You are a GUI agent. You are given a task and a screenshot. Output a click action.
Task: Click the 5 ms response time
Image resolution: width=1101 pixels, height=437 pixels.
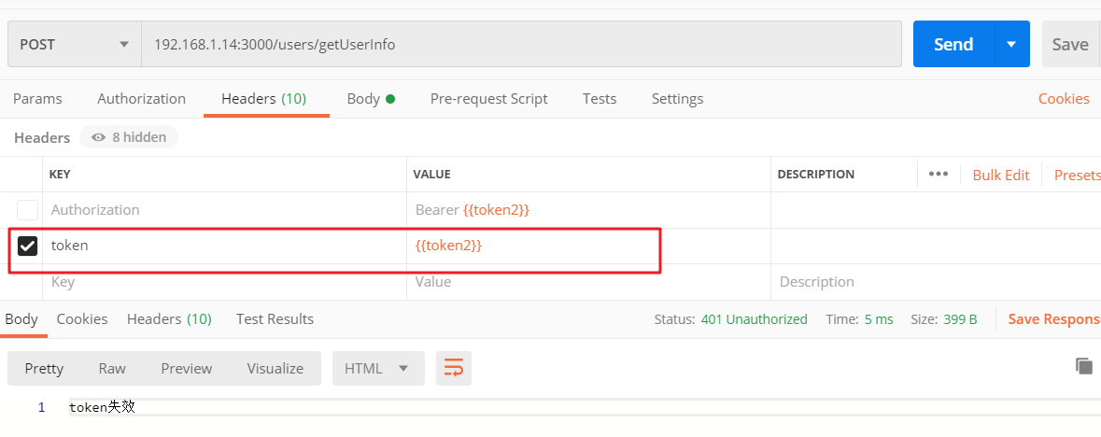click(x=879, y=319)
